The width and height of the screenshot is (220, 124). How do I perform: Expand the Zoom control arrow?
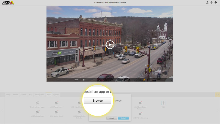(80, 80)
